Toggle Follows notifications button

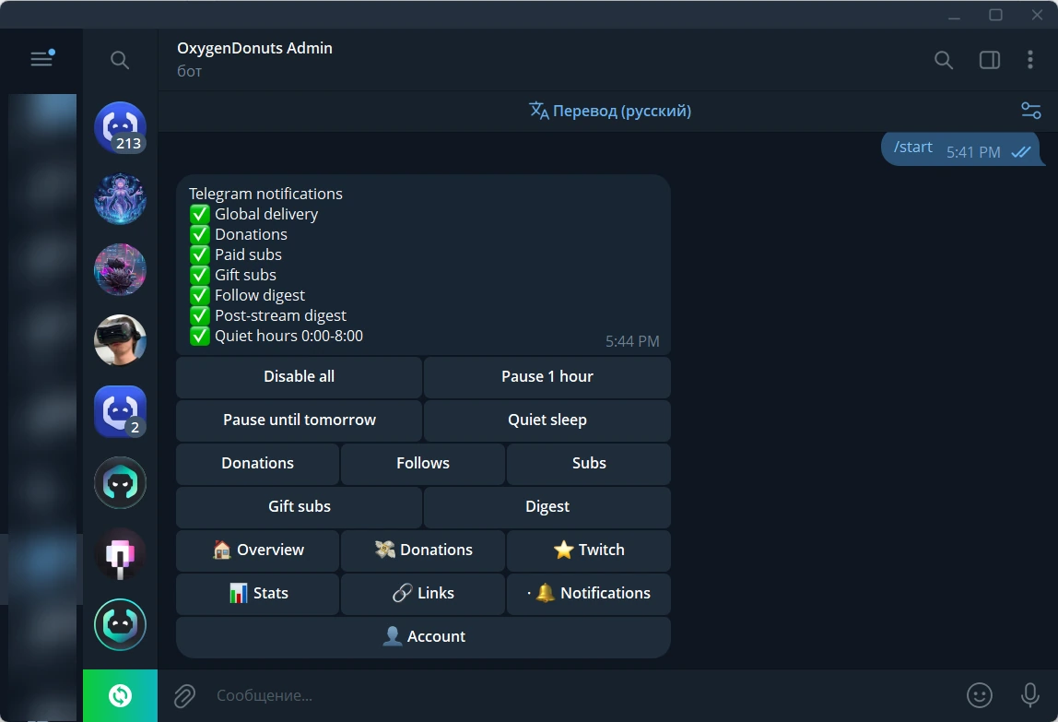pos(423,463)
